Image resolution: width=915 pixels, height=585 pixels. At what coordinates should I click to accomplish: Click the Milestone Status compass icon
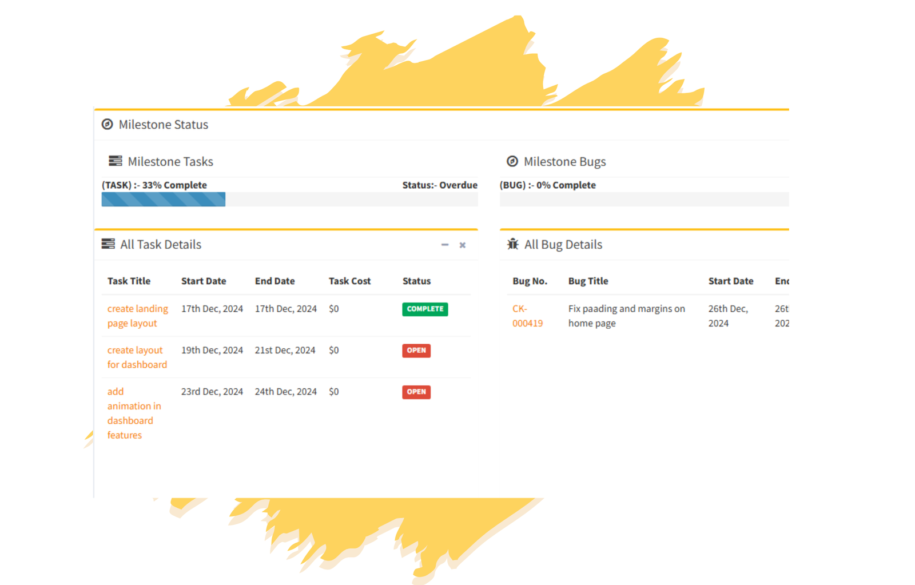(107, 124)
